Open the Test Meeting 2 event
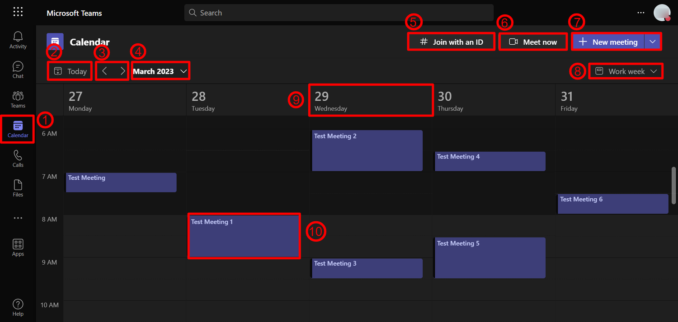678x322 pixels. [x=367, y=151]
